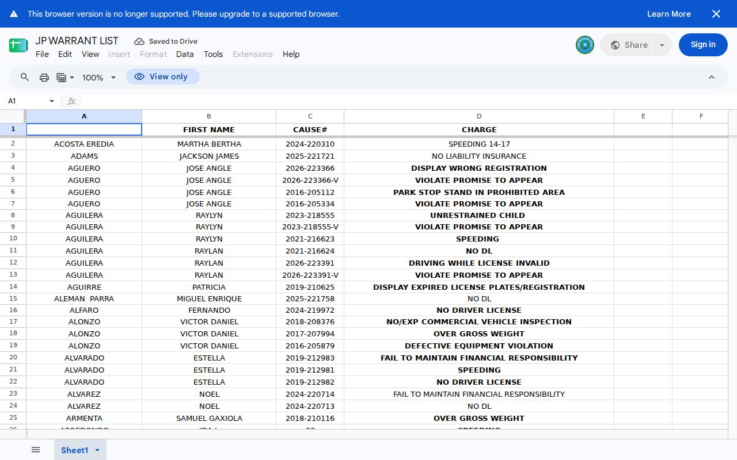Click the SAMUEL GAXIOLA cell
Image resolution: width=737 pixels, height=460 pixels.
point(209,419)
